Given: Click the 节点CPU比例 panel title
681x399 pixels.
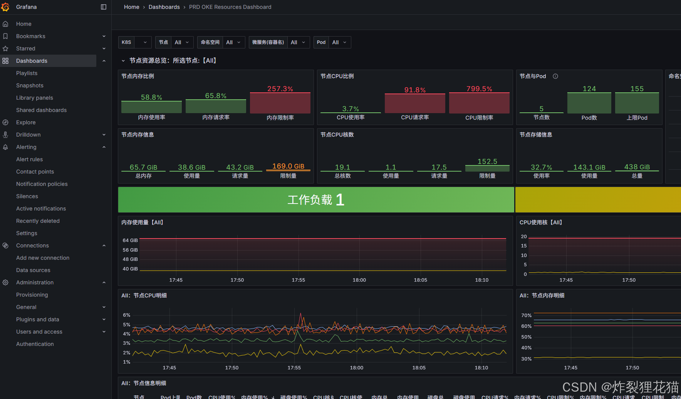Looking at the screenshot, I should pos(337,76).
